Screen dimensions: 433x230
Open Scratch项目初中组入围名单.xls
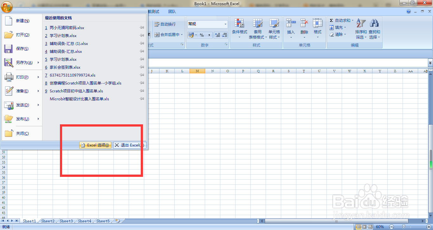(76, 91)
